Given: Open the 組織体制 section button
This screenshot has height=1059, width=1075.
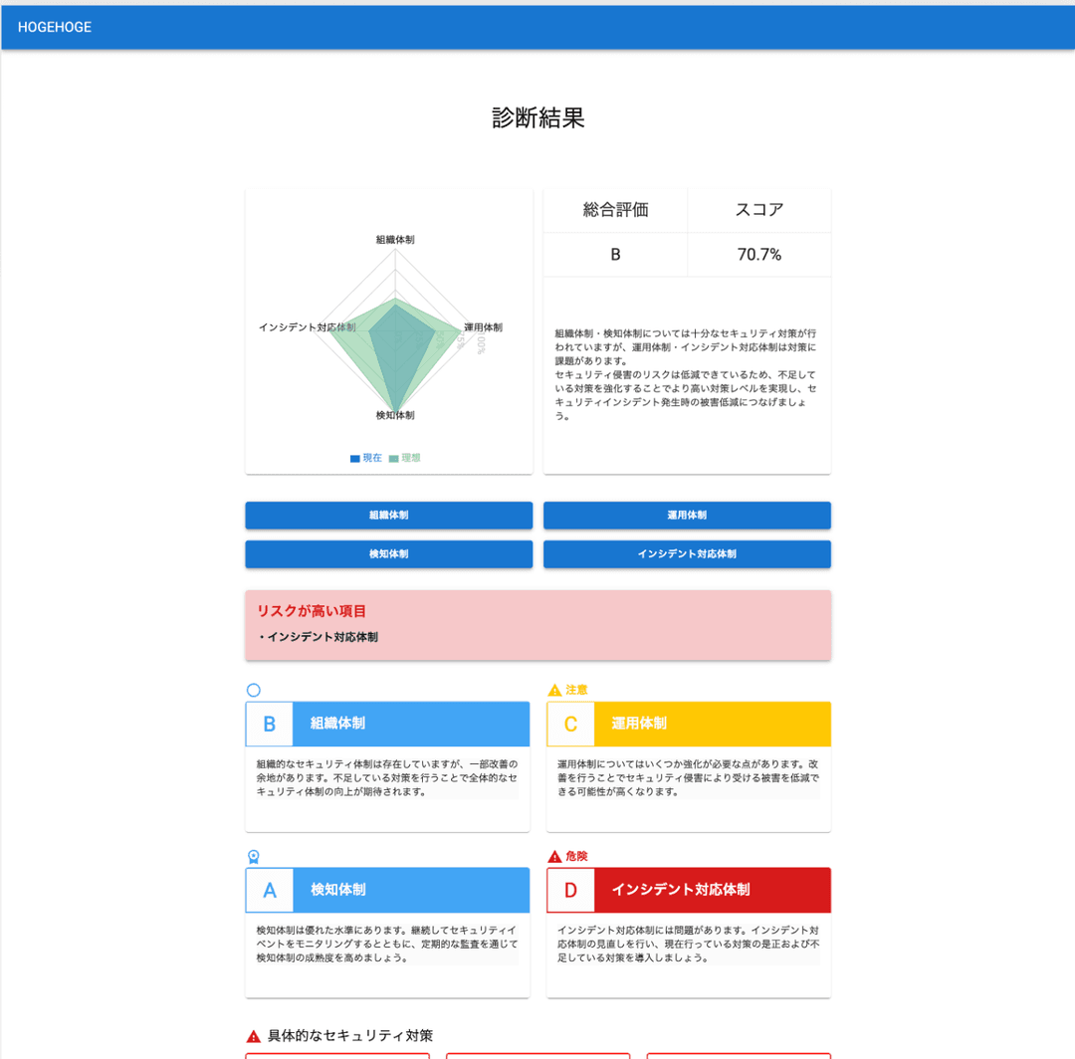Looking at the screenshot, I should [387, 516].
